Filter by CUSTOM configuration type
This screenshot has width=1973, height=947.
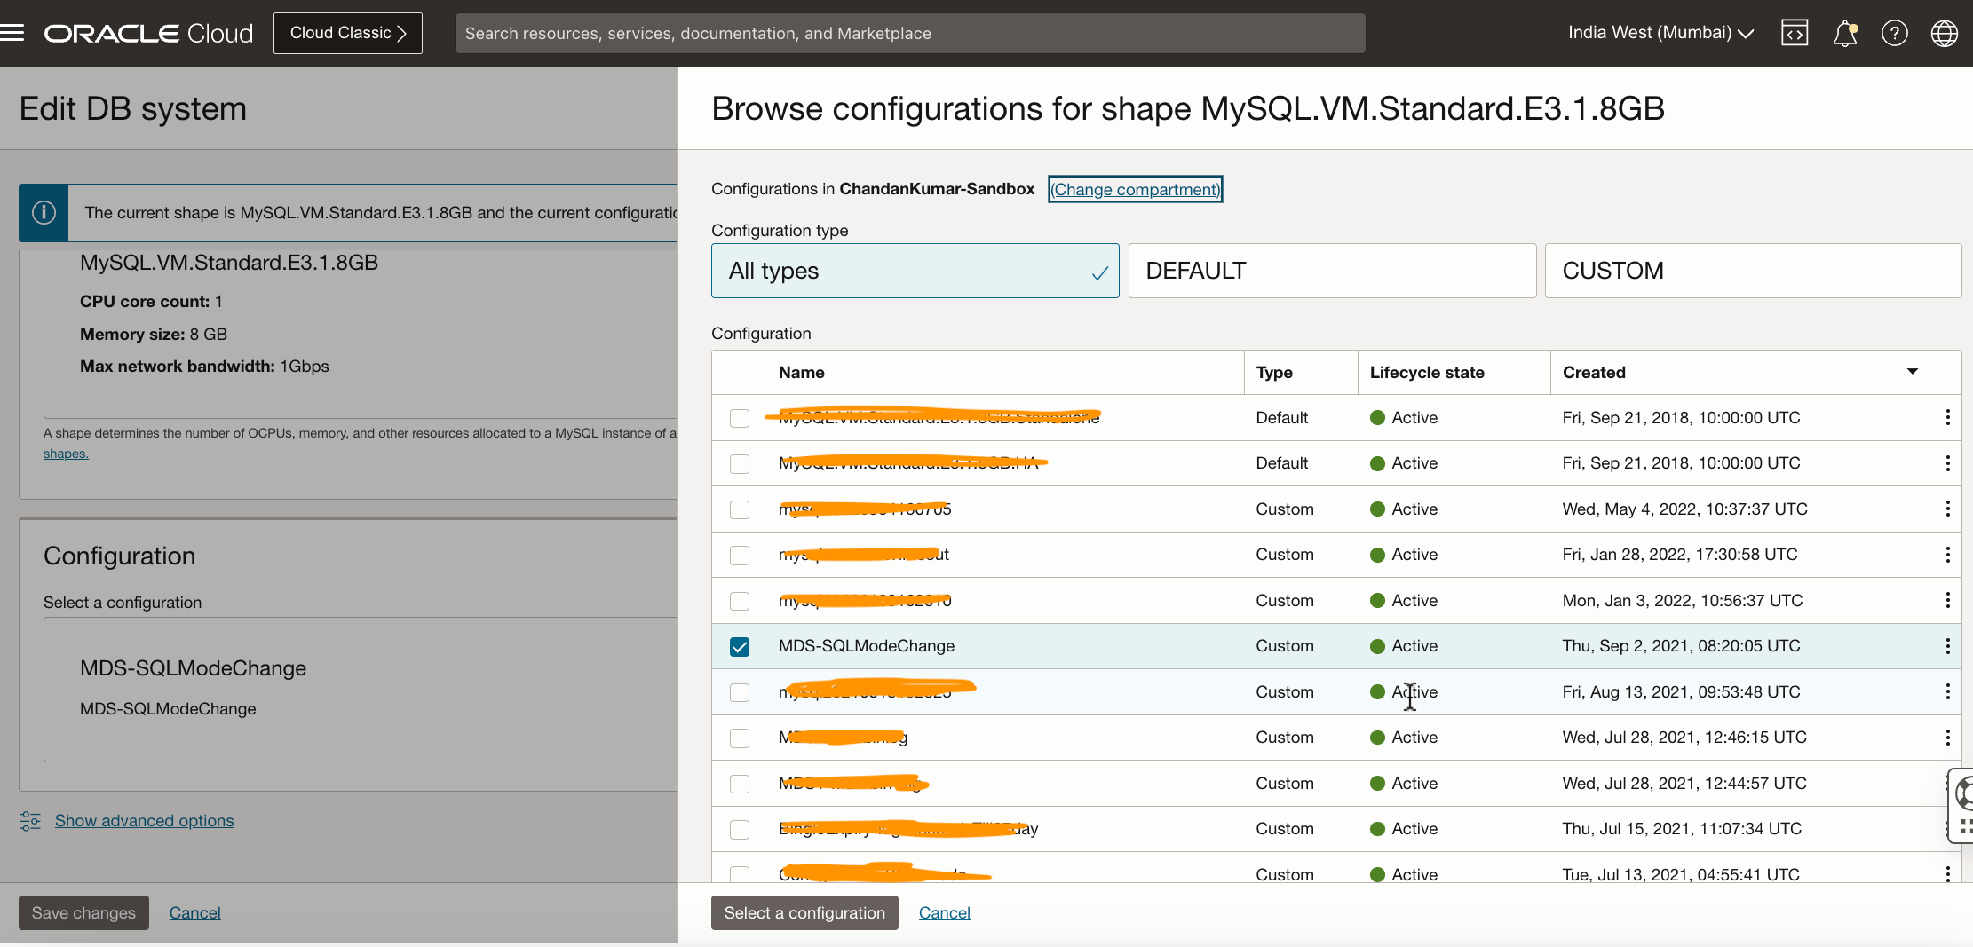1752,271
